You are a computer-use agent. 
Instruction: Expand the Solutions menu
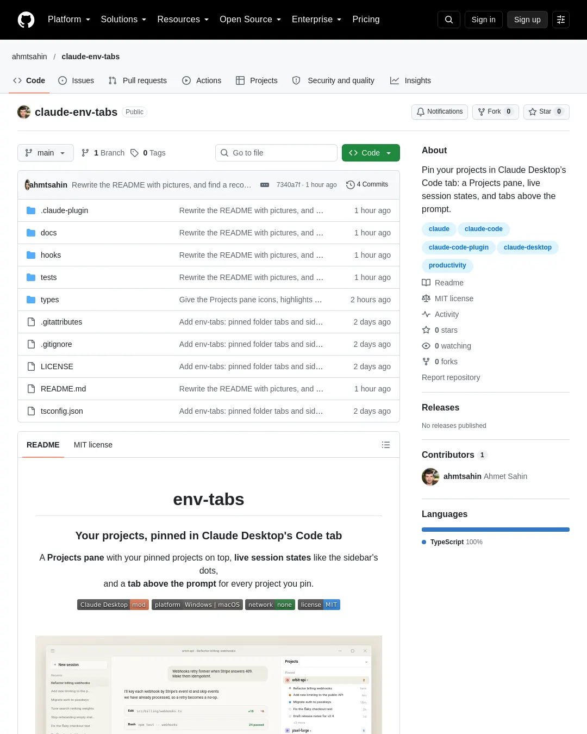pos(123,20)
